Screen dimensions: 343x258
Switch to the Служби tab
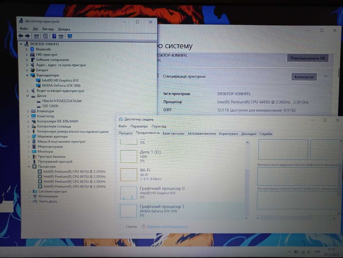coord(265,134)
